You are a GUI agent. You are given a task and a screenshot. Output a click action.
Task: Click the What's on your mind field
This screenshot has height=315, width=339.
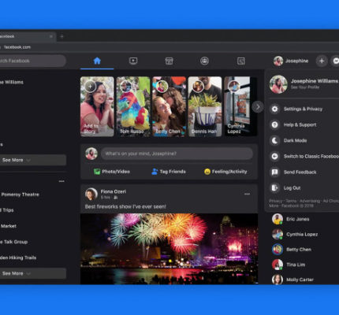click(x=177, y=154)
